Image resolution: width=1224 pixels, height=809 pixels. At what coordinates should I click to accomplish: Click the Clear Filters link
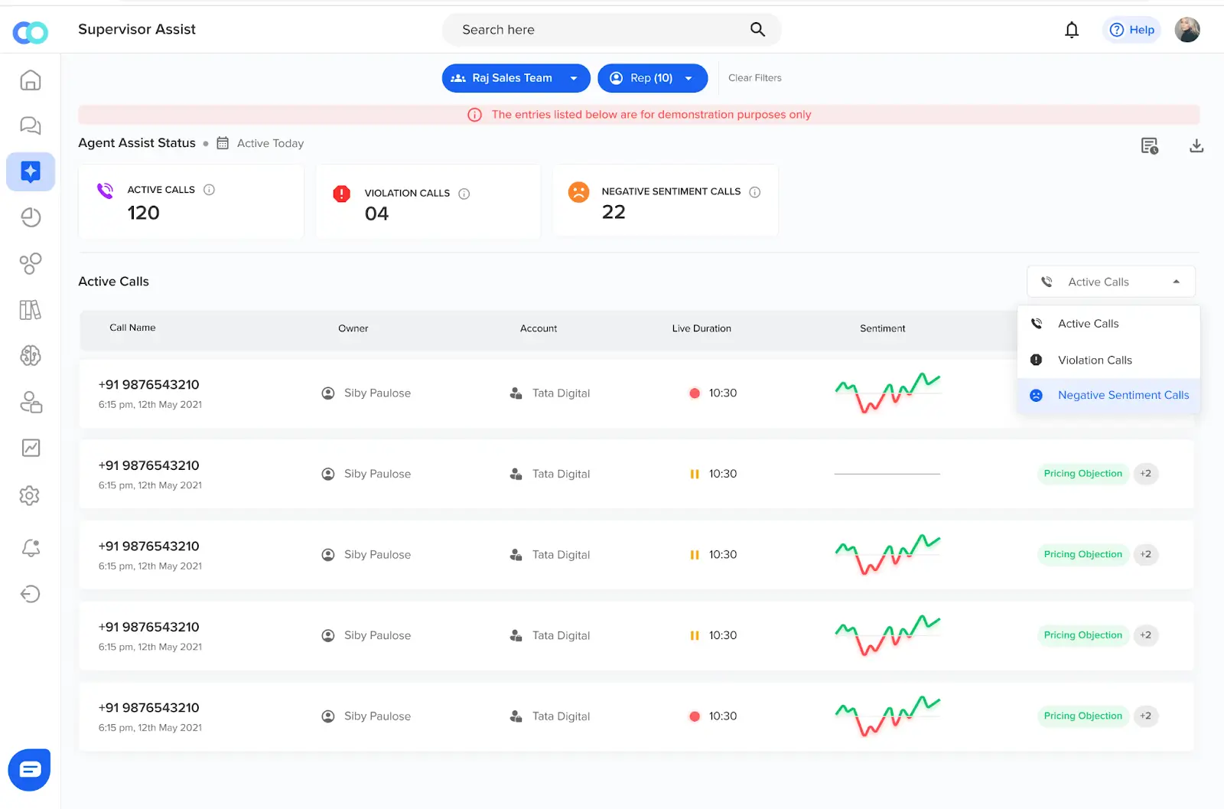(x=754, y=77)
